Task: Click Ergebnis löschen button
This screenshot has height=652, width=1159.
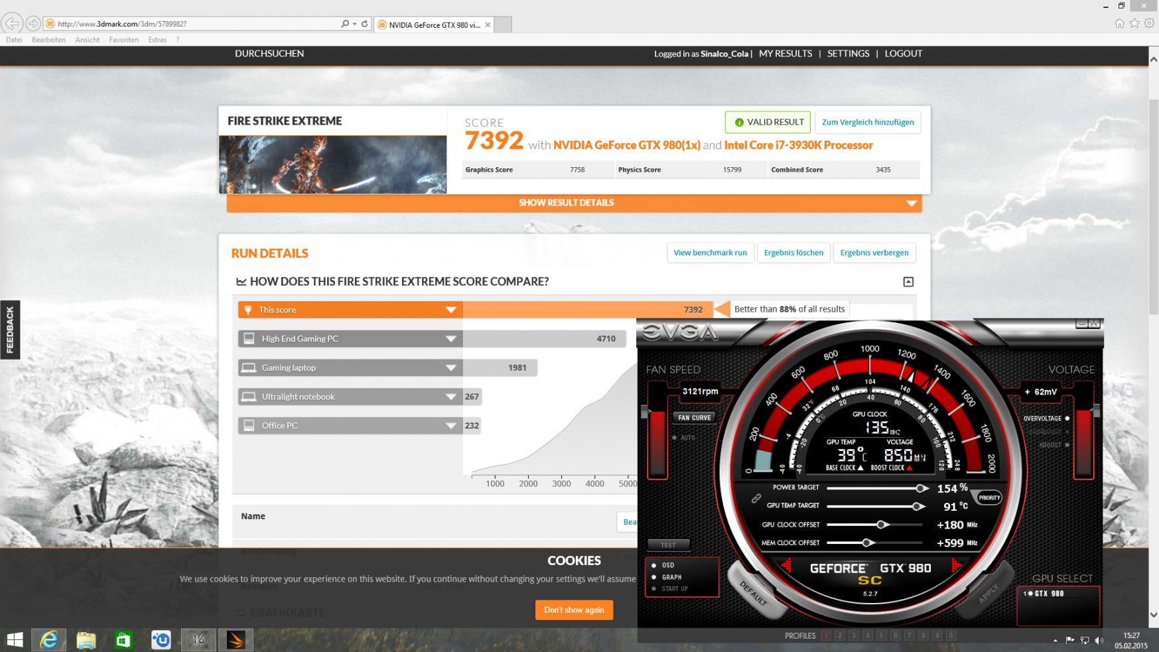Action: click(793, 253)
